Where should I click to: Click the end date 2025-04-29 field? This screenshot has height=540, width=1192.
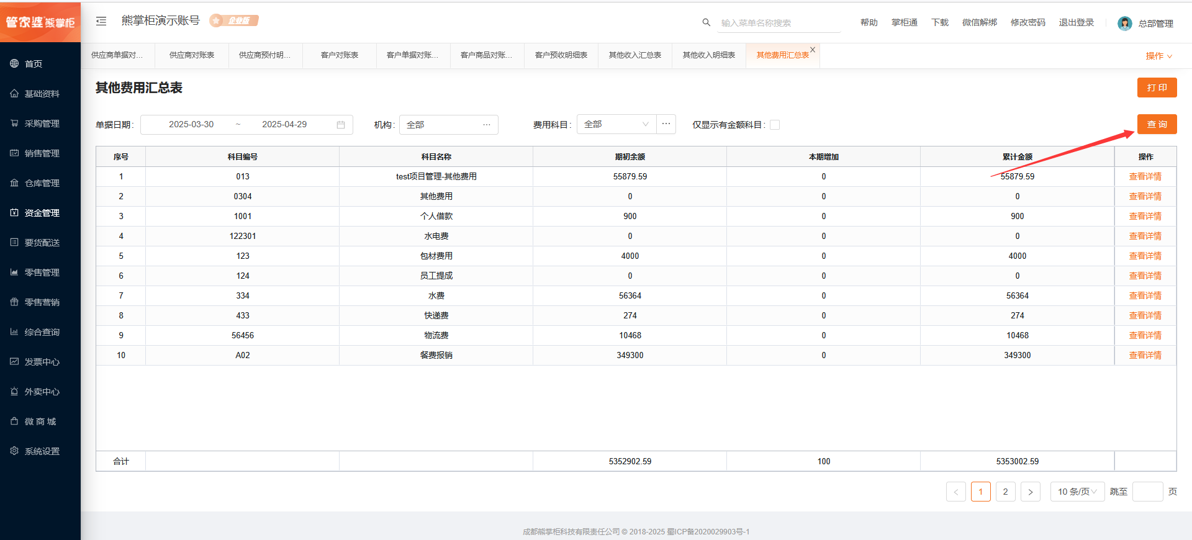[x=284, y=125]
